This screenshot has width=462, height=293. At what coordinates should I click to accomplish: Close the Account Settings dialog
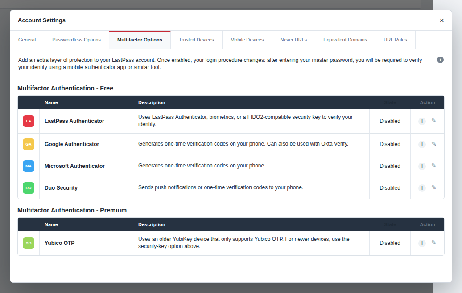[x=441, y=20]
